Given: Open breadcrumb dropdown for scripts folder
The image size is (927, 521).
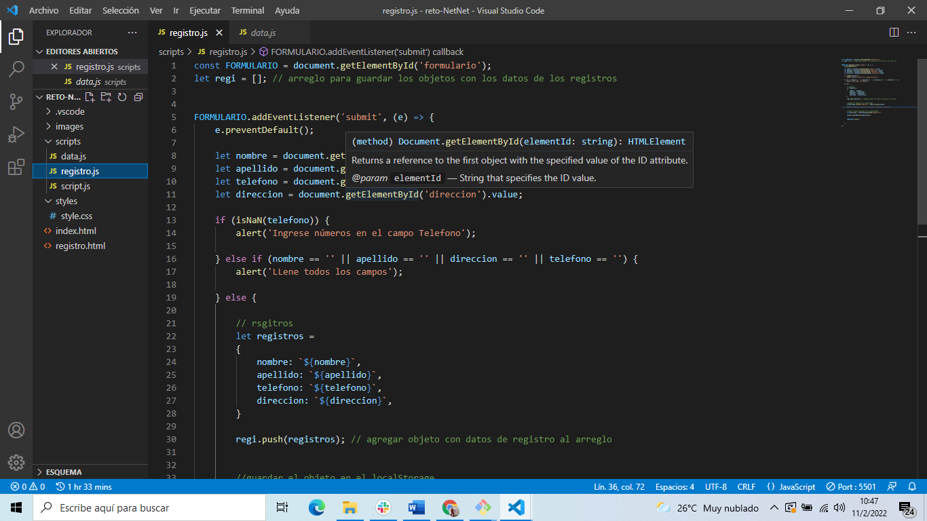Looking at the screenshot, I should pyautogui.click(x=171, y=52).
